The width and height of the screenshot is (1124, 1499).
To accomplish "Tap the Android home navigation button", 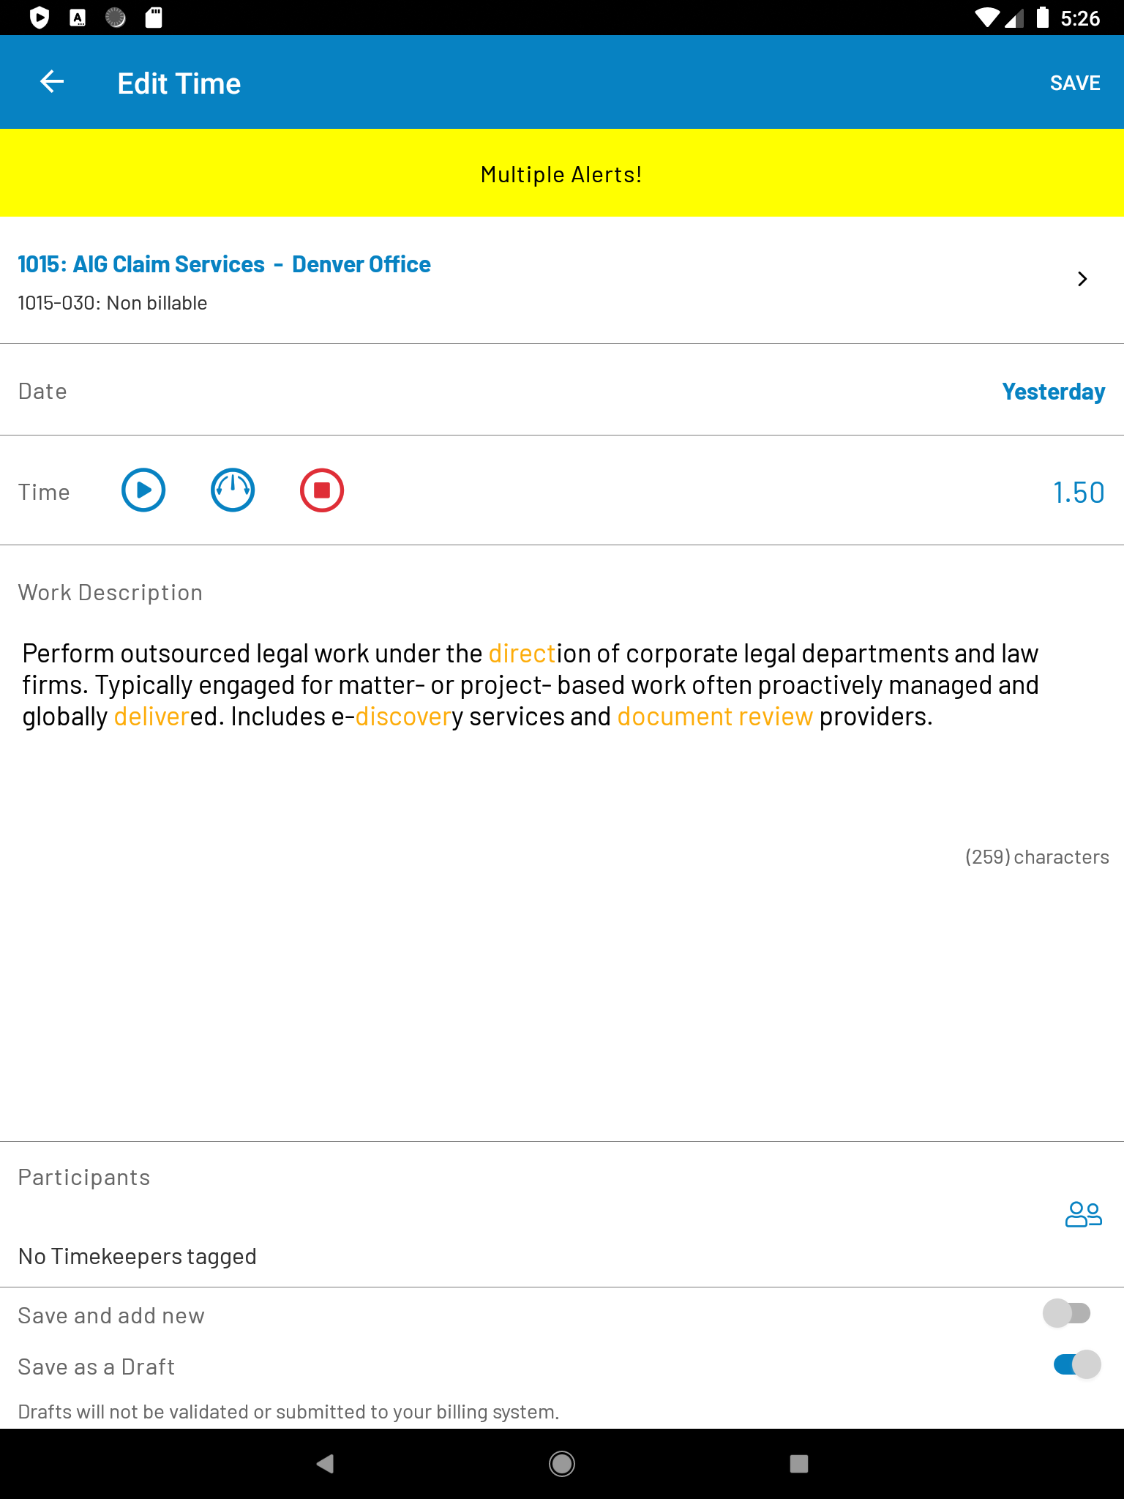I will pyautogui.click(x=562, y=1464).
